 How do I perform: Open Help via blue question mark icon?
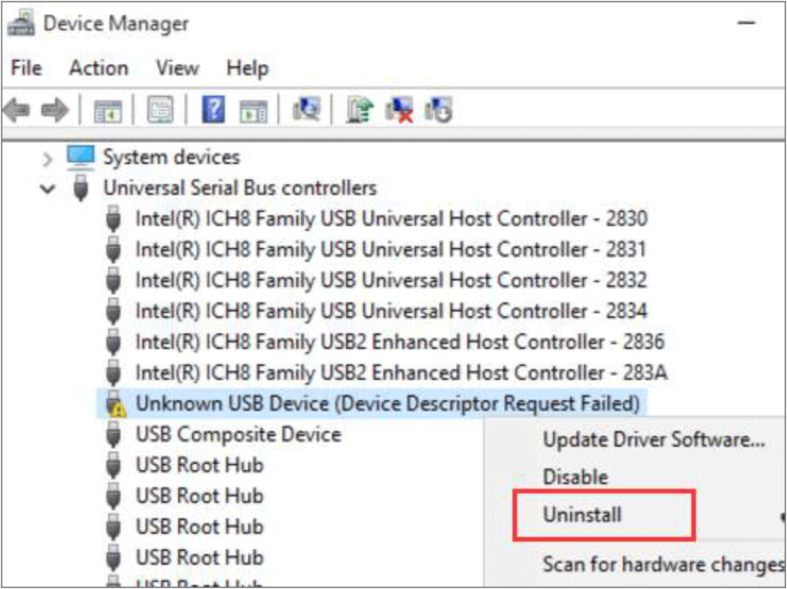pos(213,110)
